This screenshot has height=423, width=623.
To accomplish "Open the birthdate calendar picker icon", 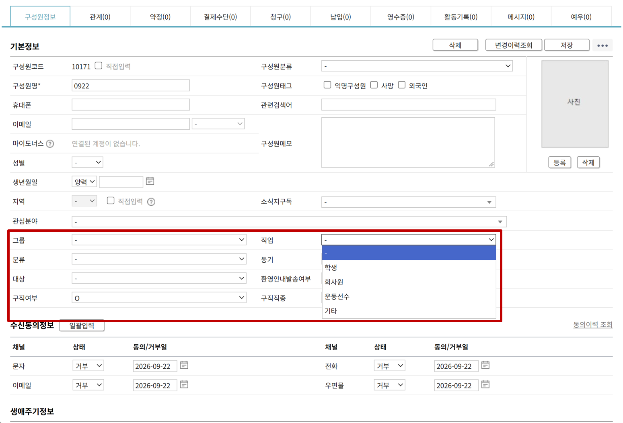I will click(150, 181).
